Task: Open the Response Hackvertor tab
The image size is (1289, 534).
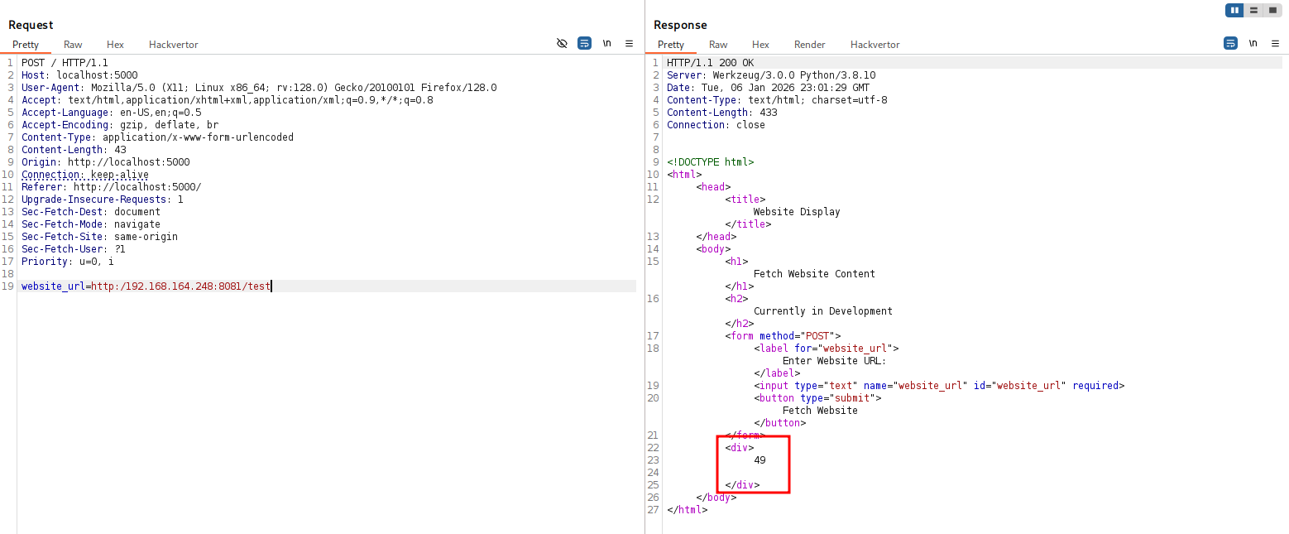Action: (x=875, y=45)
